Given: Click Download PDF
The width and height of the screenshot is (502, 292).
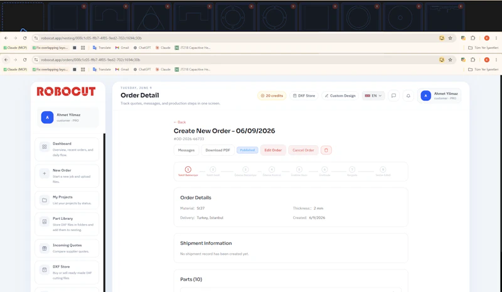Looking at the screenshot, I should coord(218,150).
